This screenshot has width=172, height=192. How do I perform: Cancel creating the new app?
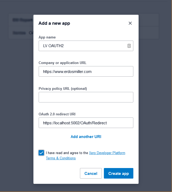91,173
